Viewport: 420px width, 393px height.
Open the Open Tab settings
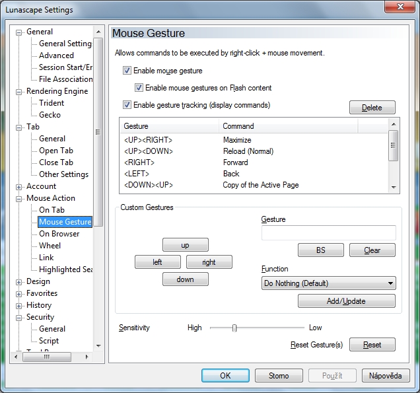[56, 151]
